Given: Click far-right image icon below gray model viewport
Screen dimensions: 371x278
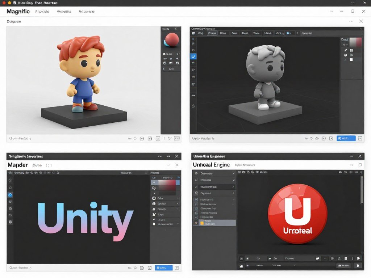Looking at the screenshot, I should coord(360,138).
